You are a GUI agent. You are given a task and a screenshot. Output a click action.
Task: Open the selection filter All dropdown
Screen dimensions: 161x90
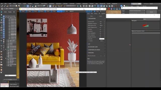click(12, 6)
